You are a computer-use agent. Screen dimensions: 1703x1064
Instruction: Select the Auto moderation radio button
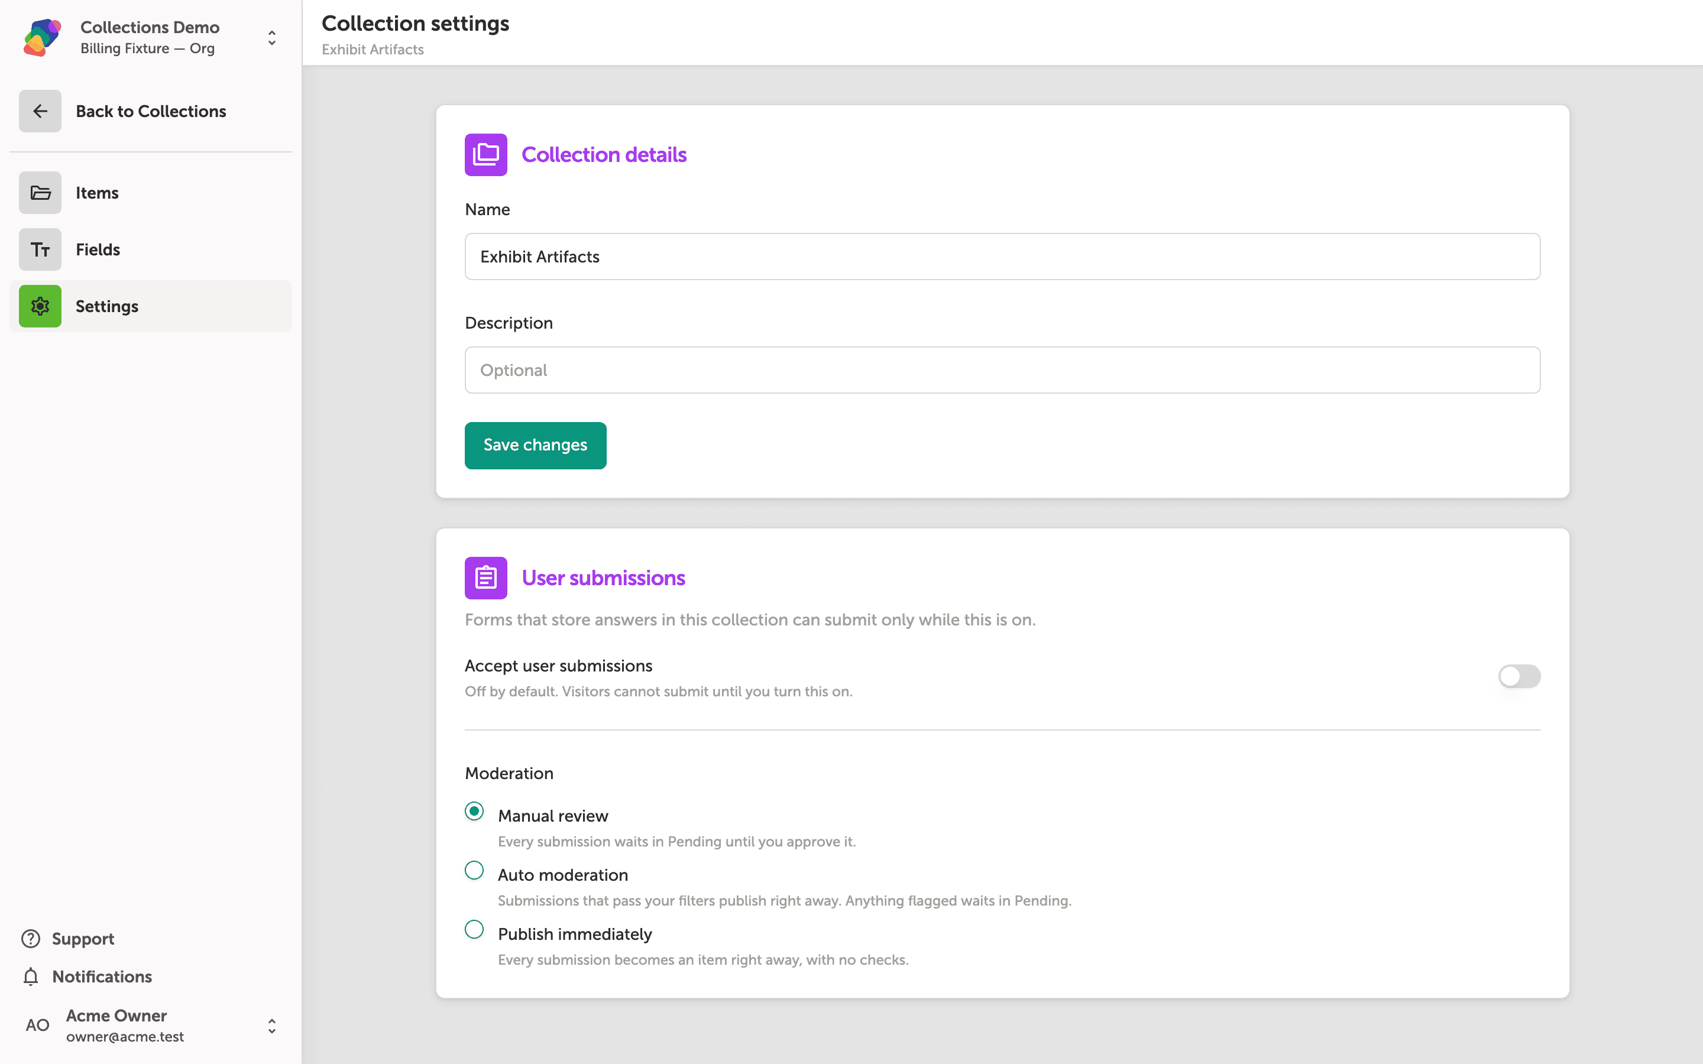pos(474,871)
